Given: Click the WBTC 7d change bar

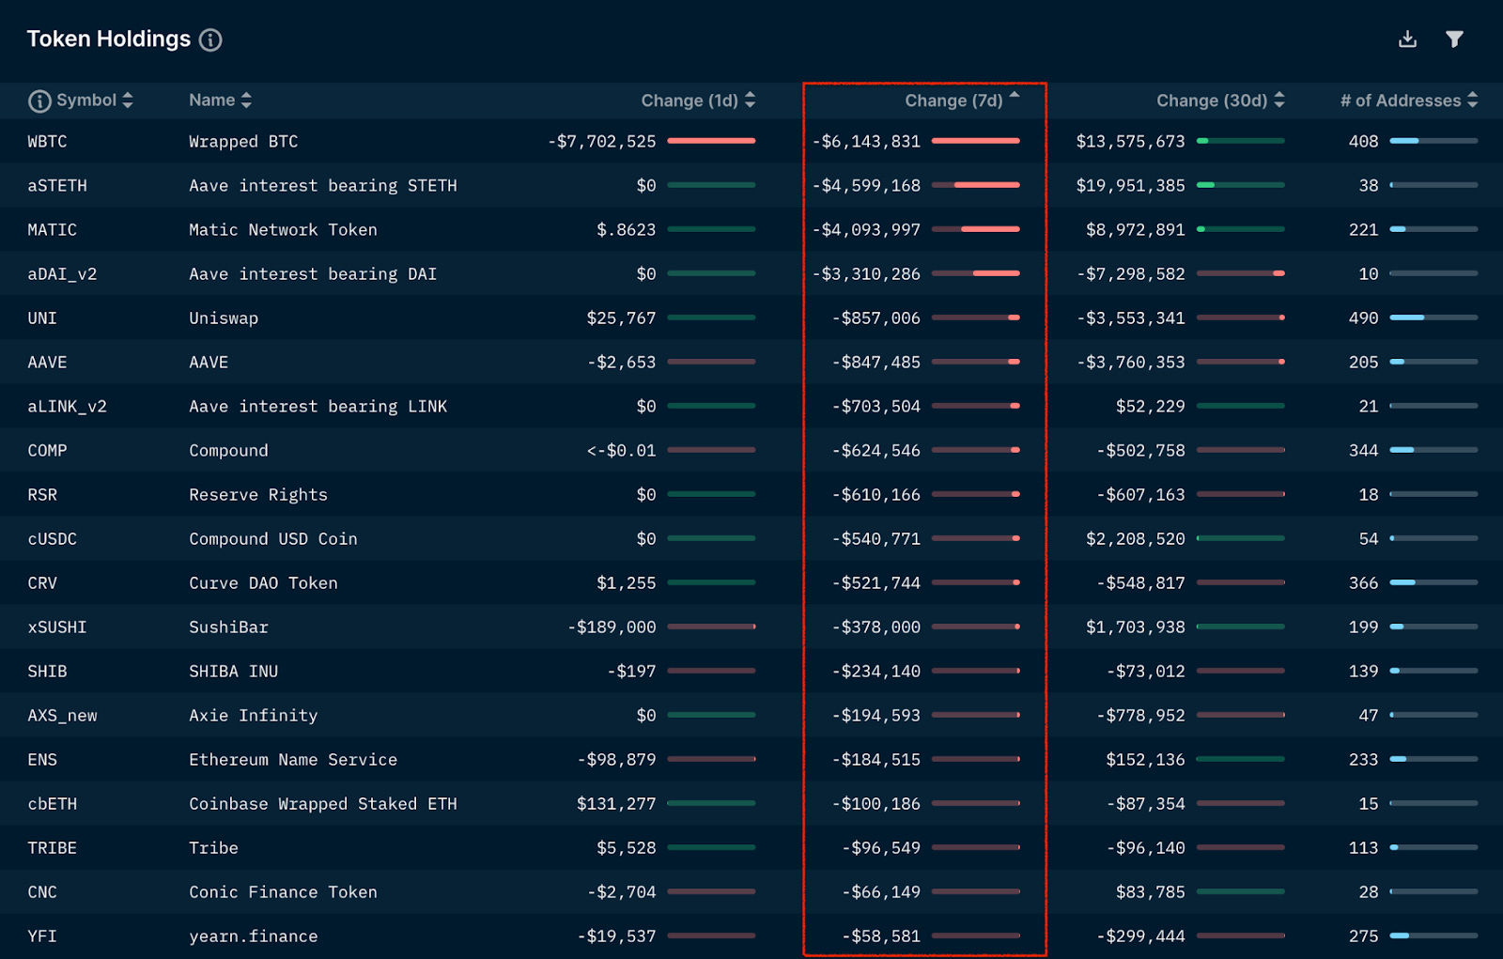Looking at the screenshot, I should pyautogui.click(x=976, y=141).
